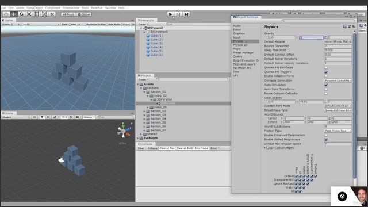Open the Window menu
The image size is (368, 207).
(x=110, y=8)
